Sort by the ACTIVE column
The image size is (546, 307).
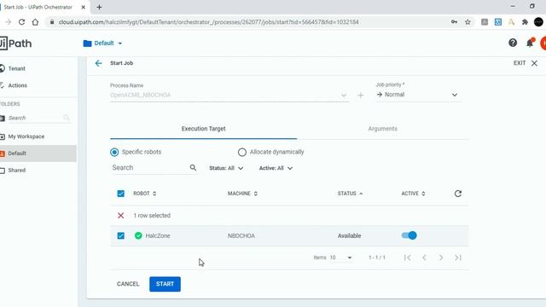(413, 194)
